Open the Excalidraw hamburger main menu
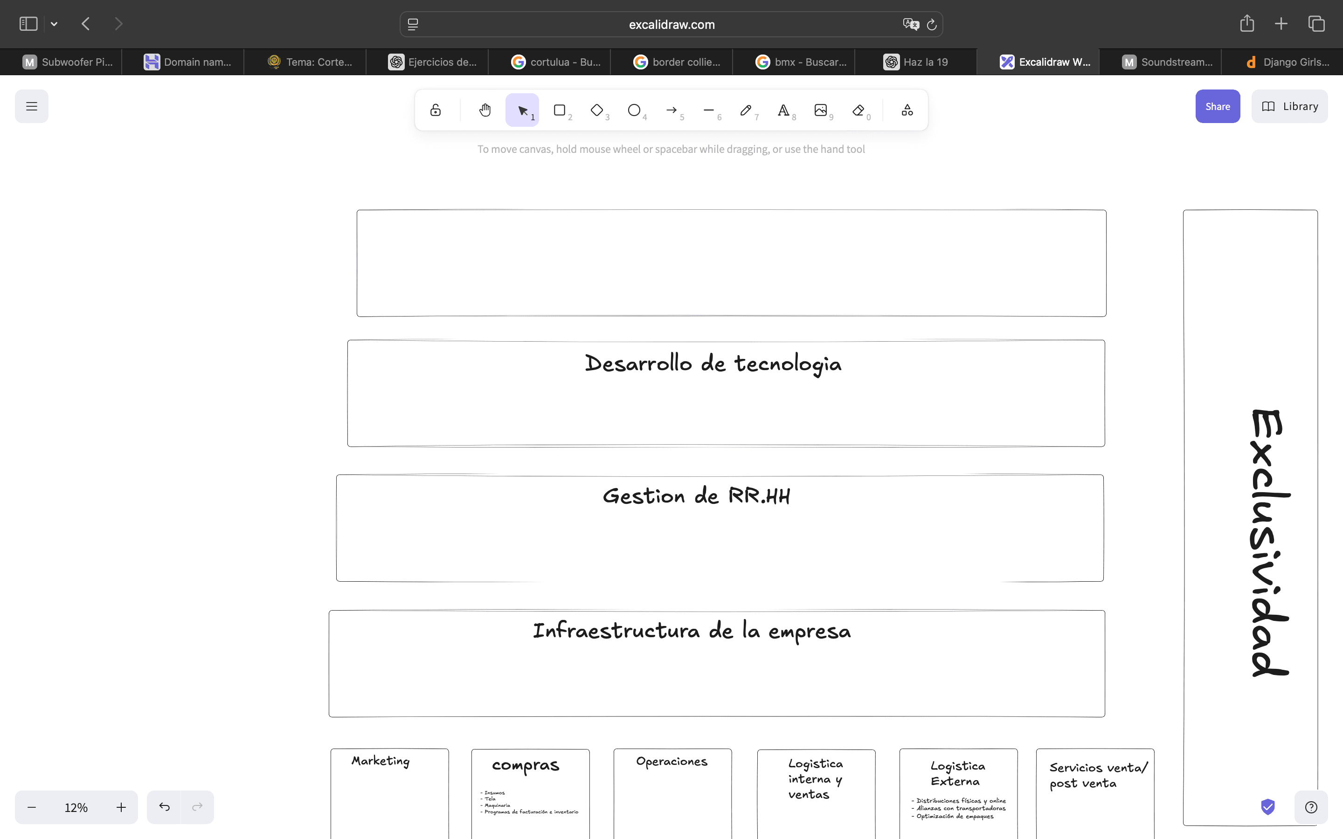Screen dimensions: 1343x839 pyautogui.click(x=32, y=106)
